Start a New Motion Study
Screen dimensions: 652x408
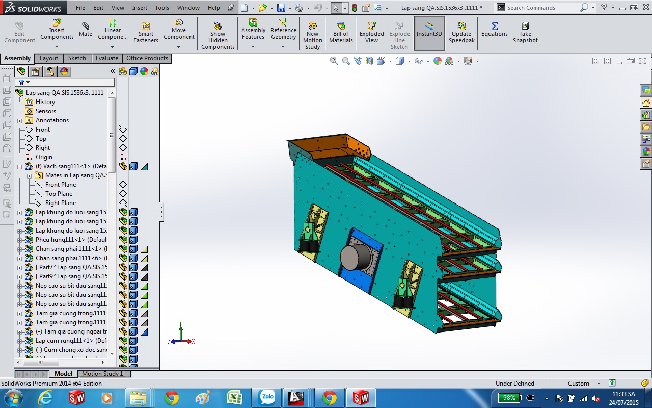click(313, 36)
